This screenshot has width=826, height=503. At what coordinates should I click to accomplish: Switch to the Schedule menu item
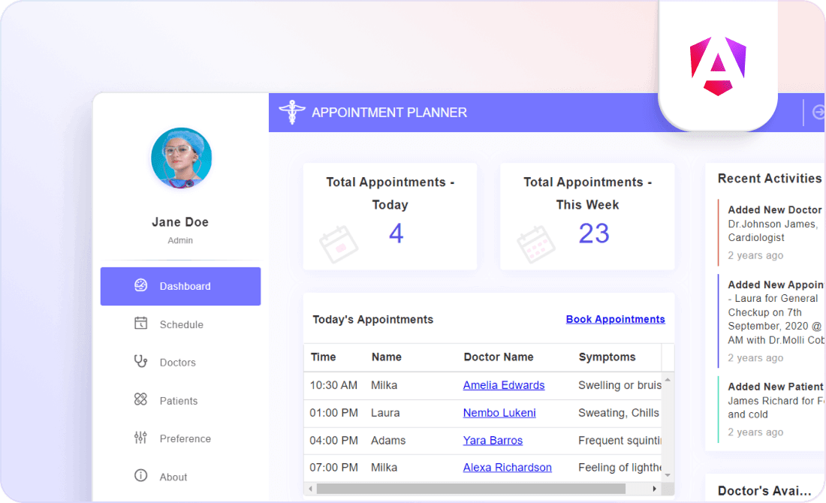click(x=180, y=324)
